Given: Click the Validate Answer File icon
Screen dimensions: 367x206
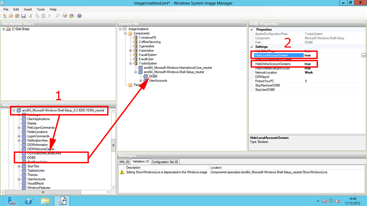Looking at the screenshot, I should point(65,16).
